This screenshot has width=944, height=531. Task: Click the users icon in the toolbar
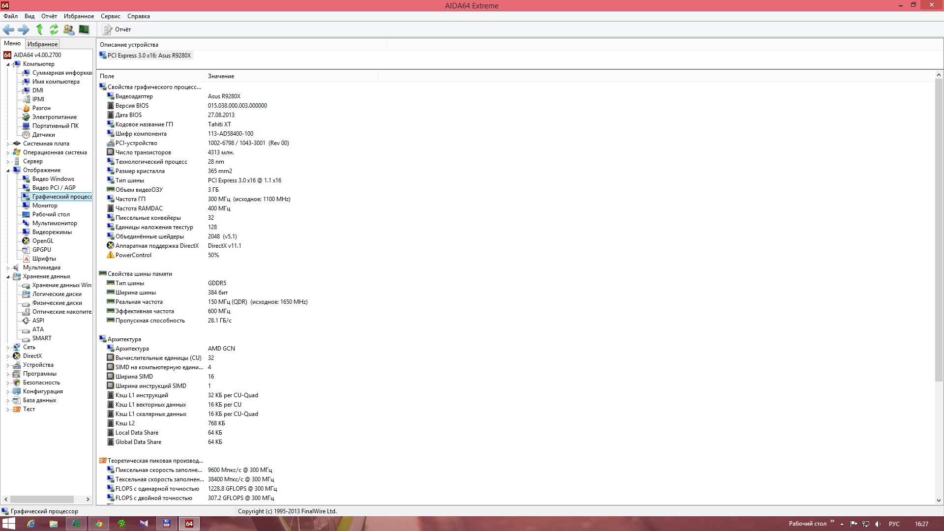point(69,29)
